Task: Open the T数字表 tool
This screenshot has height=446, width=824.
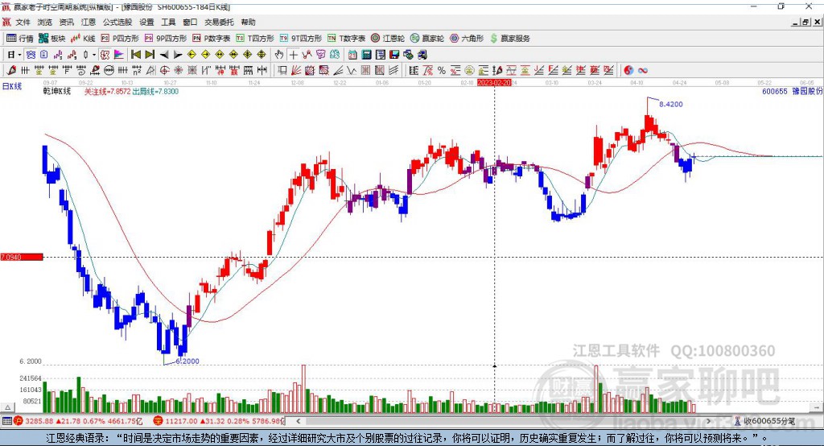Action: (346, 39)
